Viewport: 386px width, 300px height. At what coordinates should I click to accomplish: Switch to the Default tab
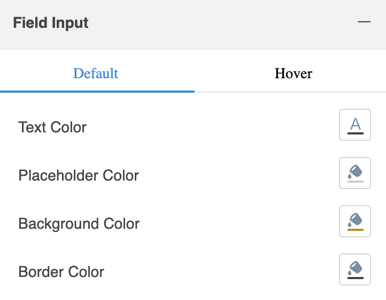96,73
